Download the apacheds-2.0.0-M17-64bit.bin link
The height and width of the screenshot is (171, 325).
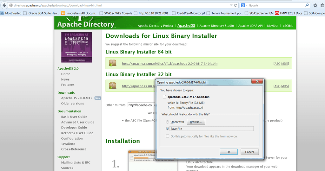pyautogui.click(x=169, y=63)
